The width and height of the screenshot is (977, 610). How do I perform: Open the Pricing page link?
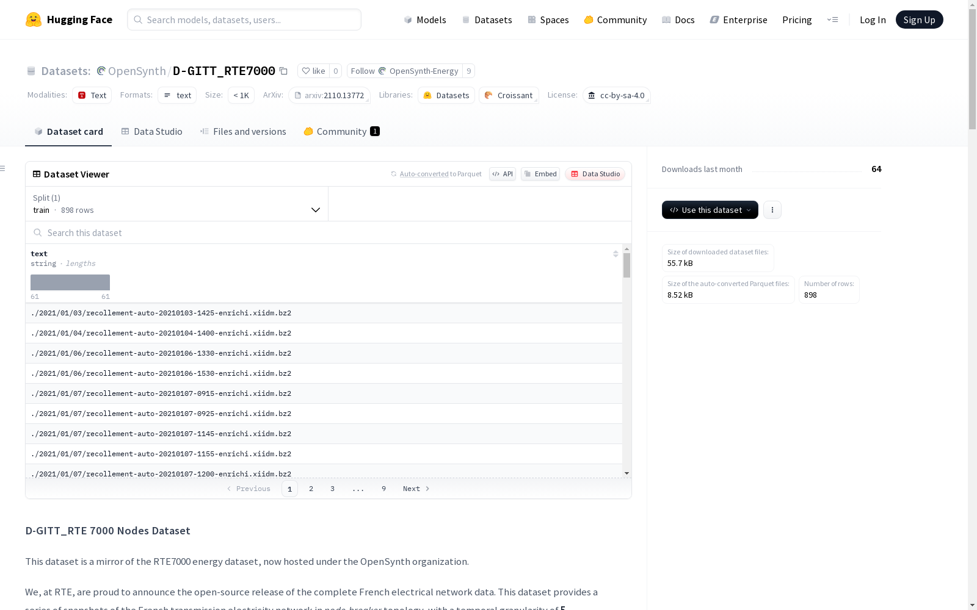[797, 20]
